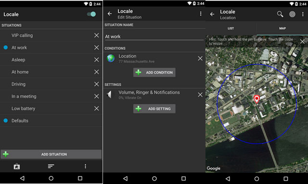Switch to the Map tab
Screen dimensions: 308x184
coord(282,28)
